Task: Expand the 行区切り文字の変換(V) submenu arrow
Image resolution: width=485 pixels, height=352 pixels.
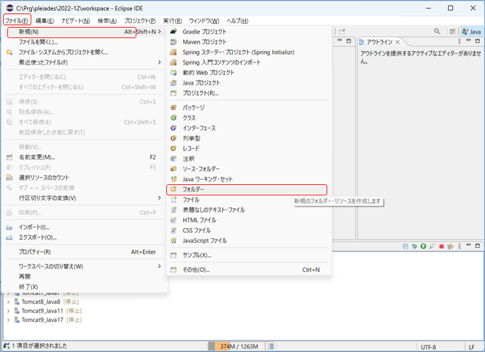Action: click(x=159, y=198)
